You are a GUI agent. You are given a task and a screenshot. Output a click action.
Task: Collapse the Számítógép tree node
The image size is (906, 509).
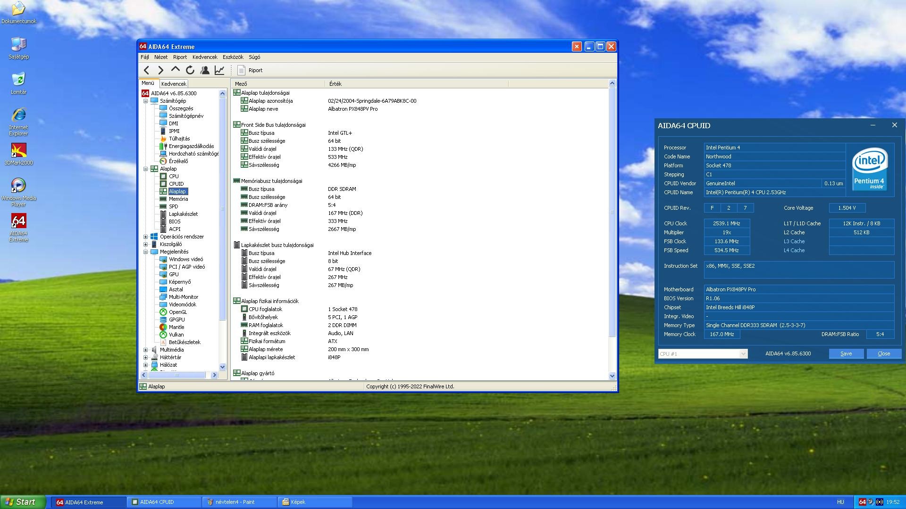coord(145,101)
